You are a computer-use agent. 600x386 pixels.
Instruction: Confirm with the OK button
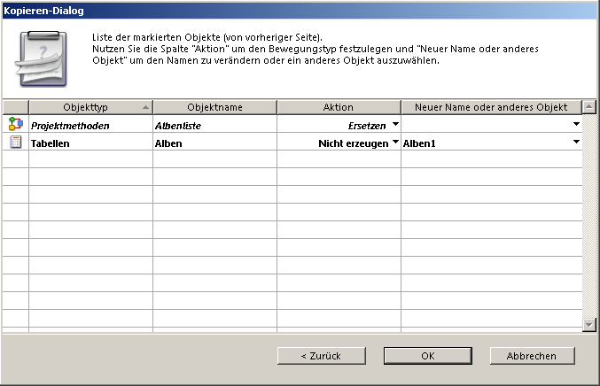pyautogui.click(x=427, y=356)
